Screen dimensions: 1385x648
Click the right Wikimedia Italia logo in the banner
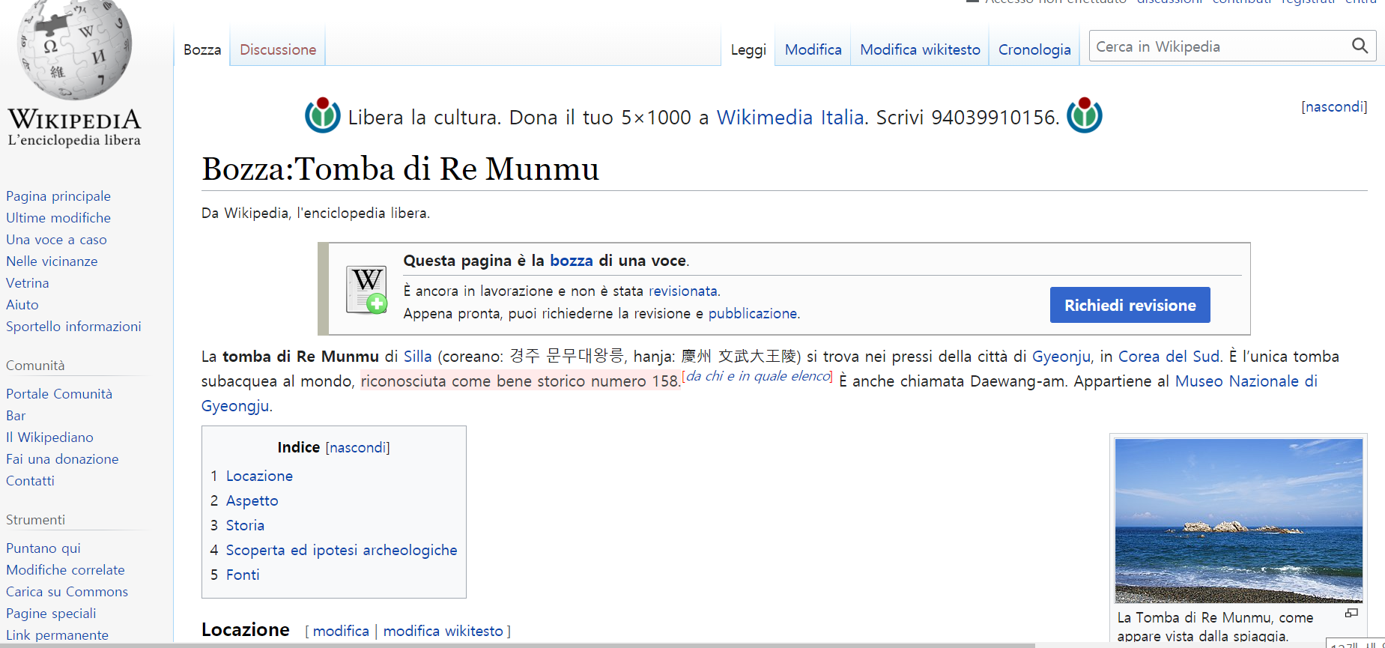click(1085, 115)
